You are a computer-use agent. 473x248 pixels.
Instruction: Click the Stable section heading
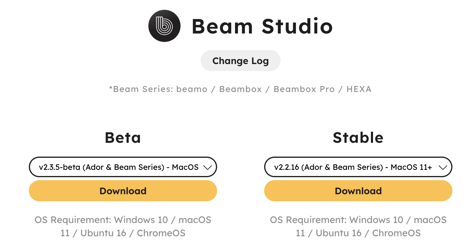point(358,138)
